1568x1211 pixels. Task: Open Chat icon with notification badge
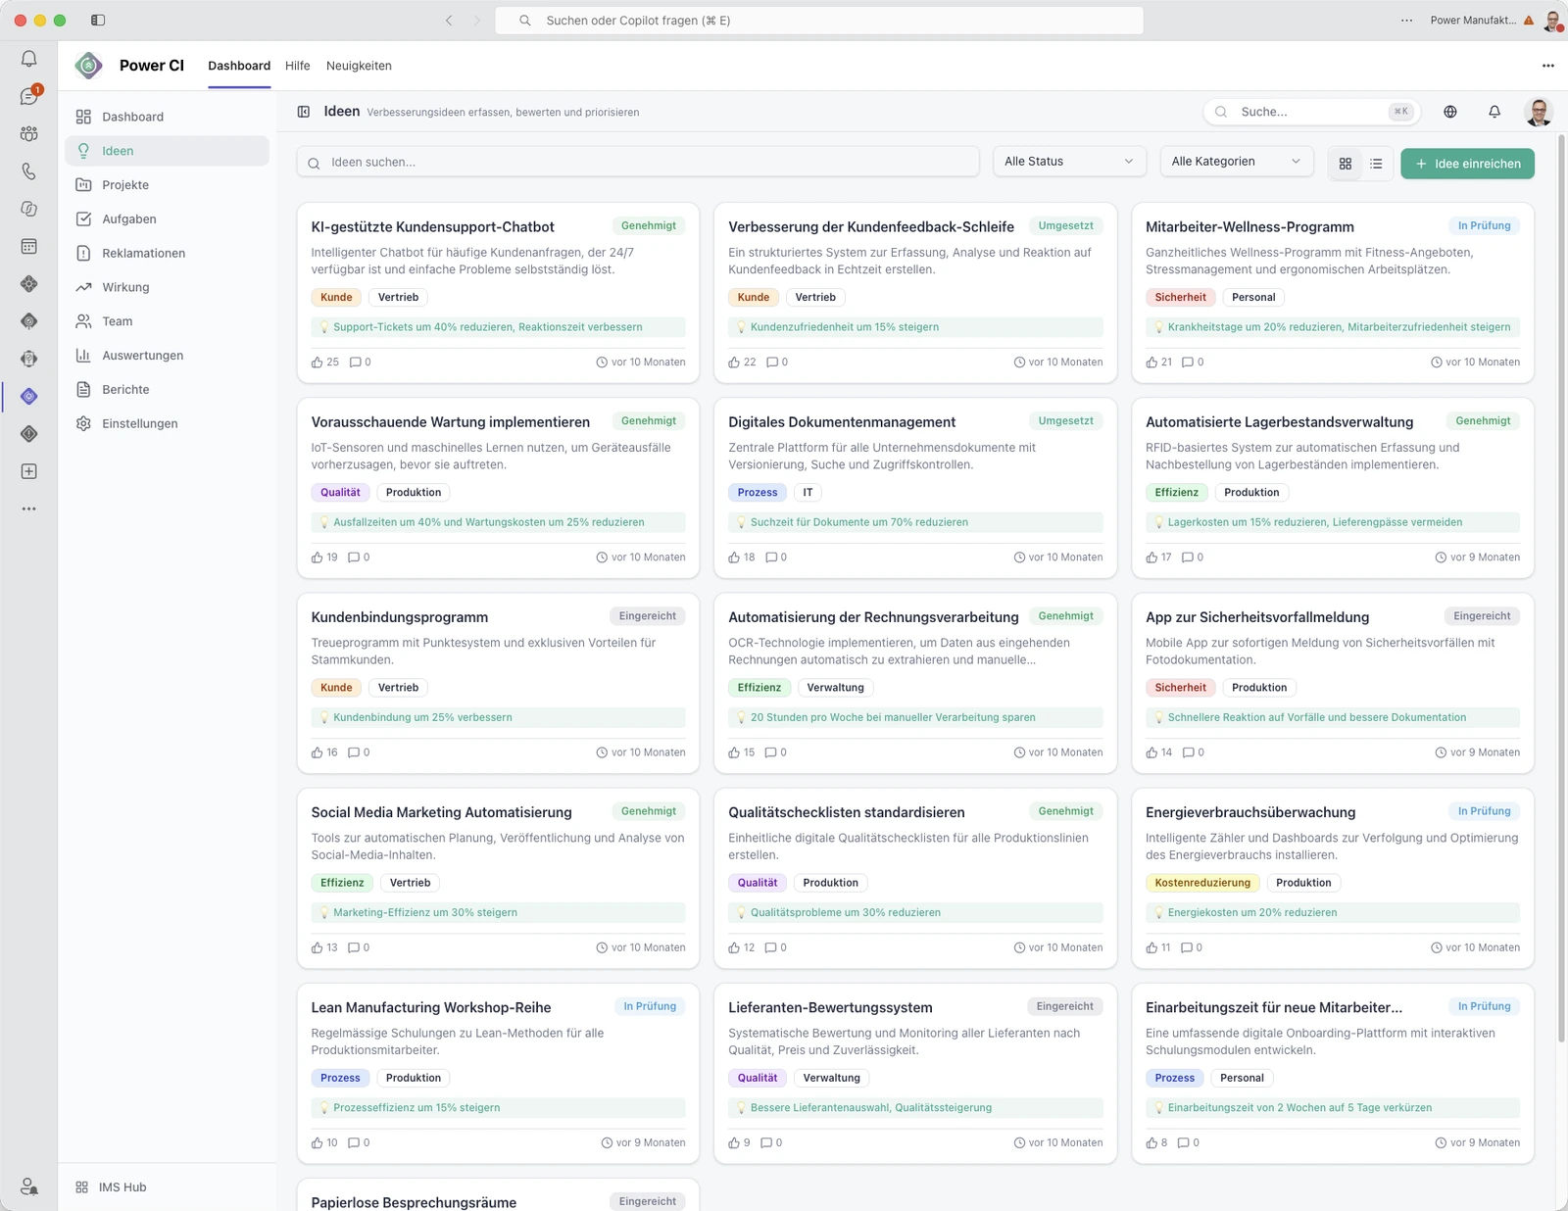point(29,96)
